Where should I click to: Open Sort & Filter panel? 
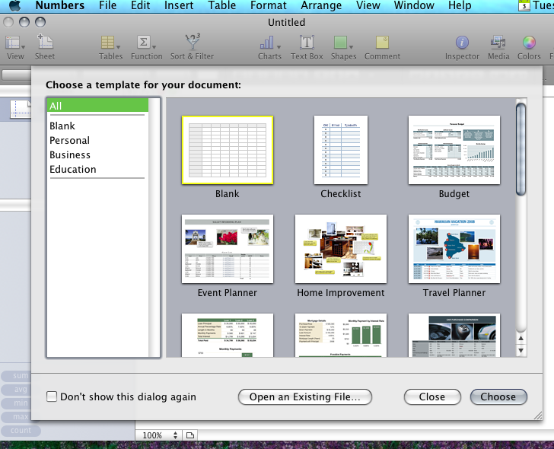pyautogui.click(x=192, y=48)
